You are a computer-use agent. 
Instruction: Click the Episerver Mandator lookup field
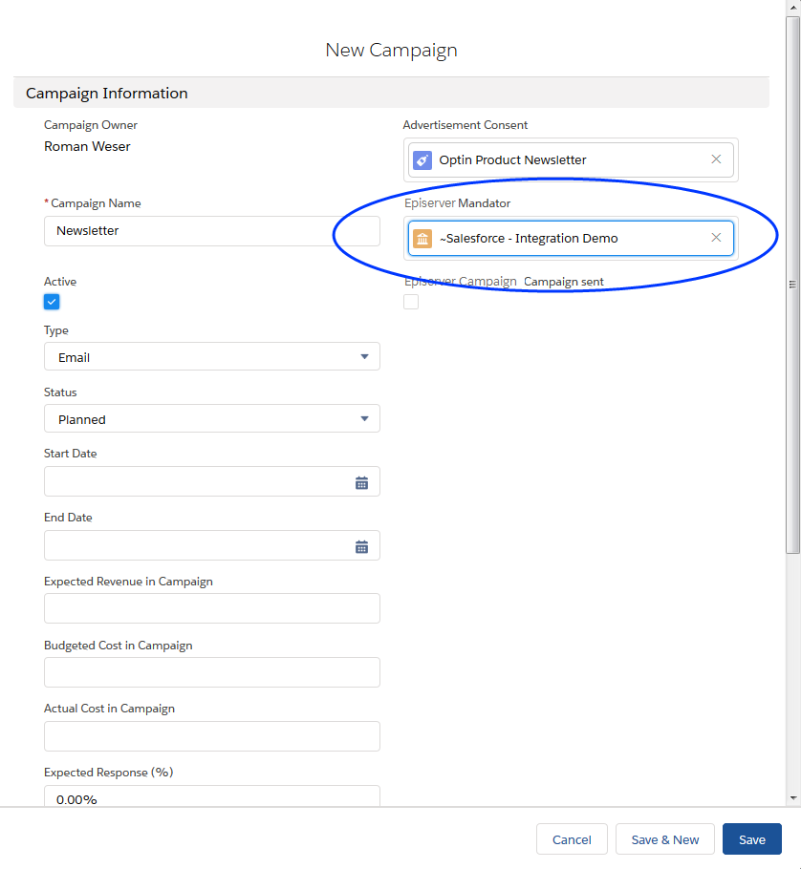tap(571, 239)
